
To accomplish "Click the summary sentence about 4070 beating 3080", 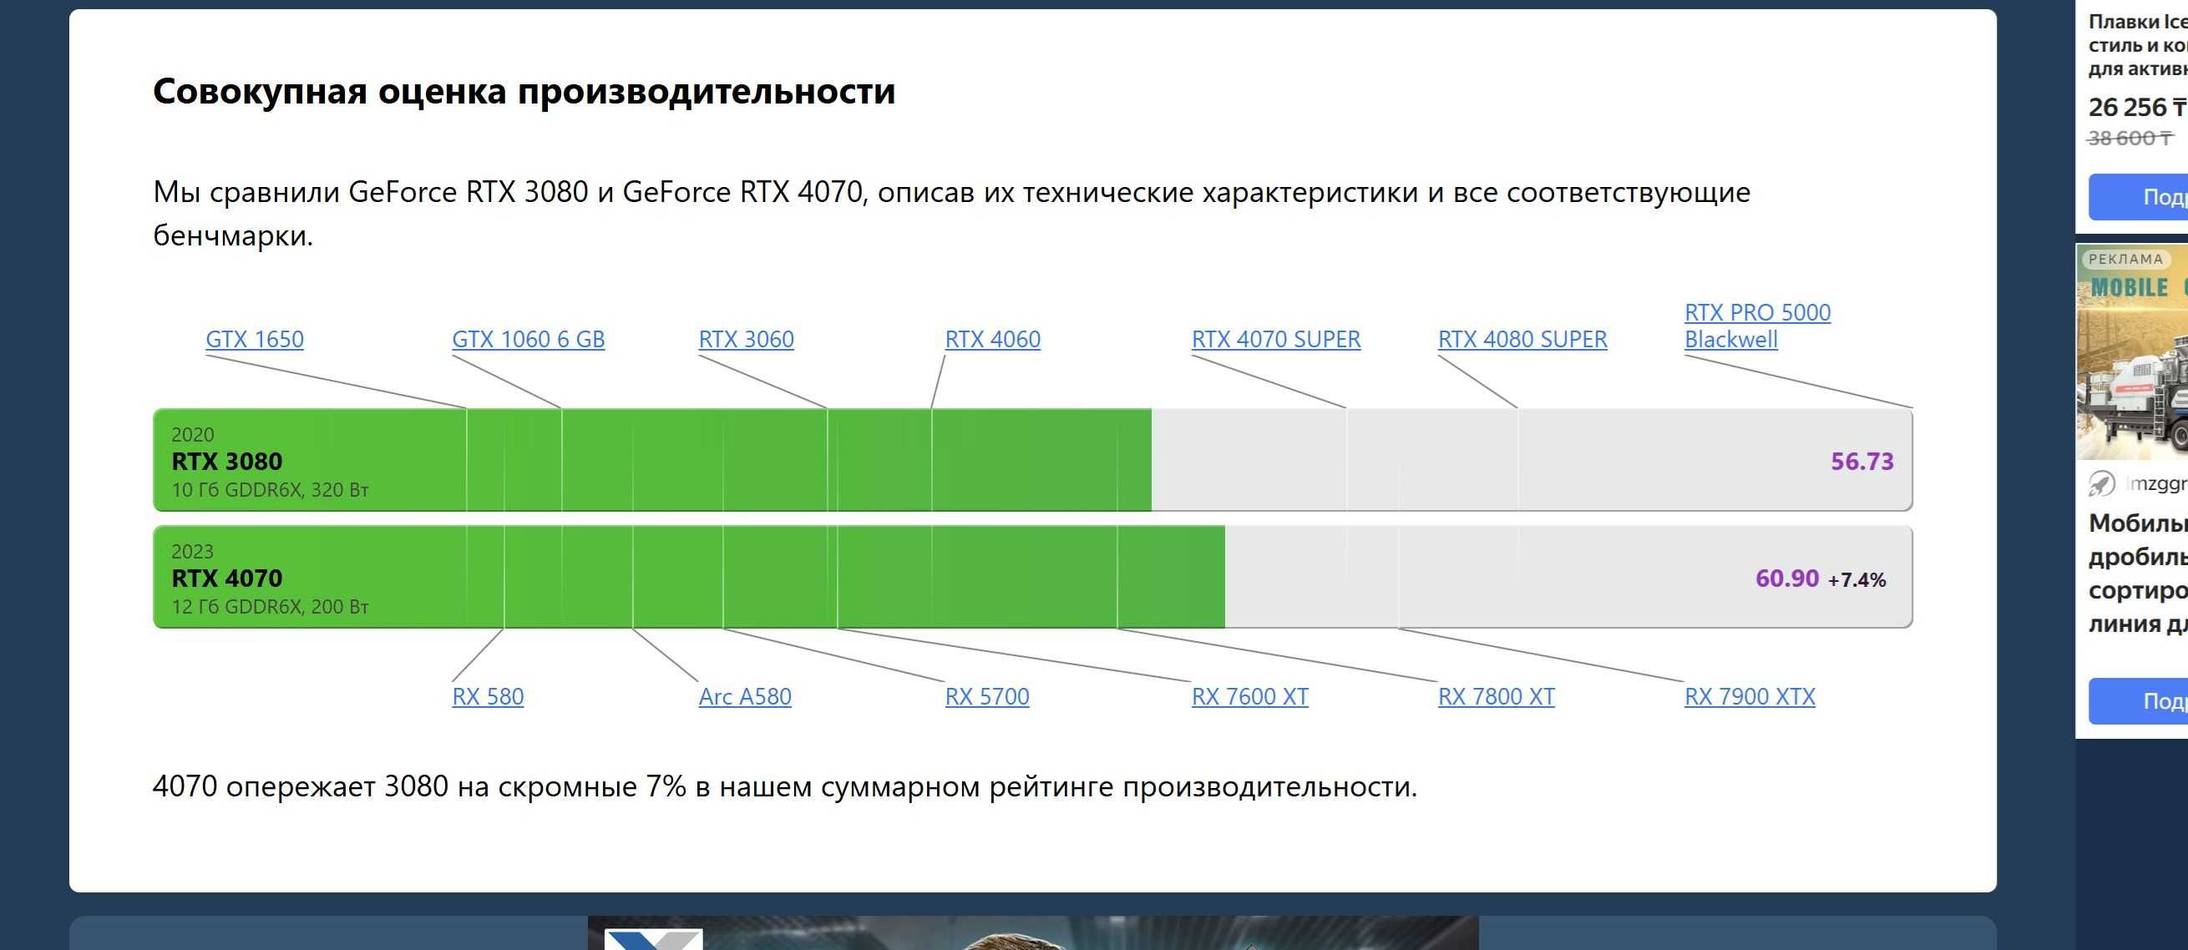I will [785, 786].
